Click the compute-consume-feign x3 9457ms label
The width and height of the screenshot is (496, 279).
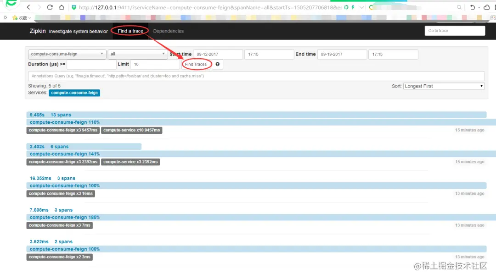(x=63, y=130)
